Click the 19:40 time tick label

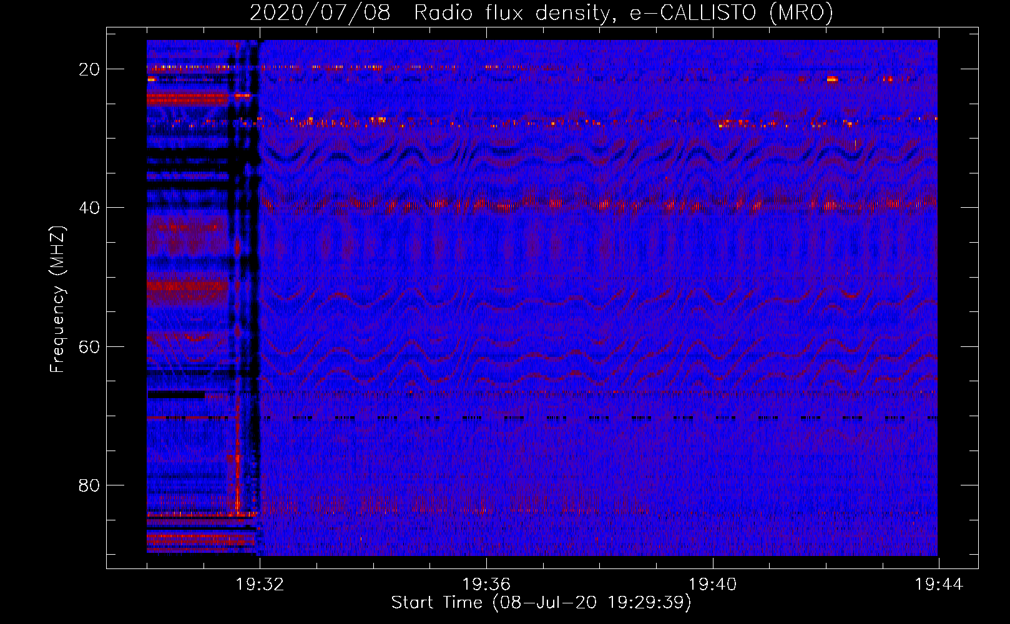(713, 585)
